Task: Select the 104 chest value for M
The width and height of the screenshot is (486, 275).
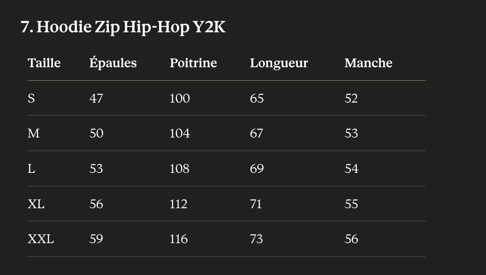Action: coord(180,134)
